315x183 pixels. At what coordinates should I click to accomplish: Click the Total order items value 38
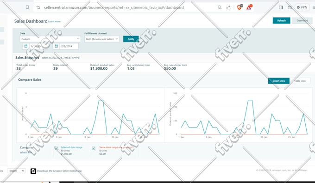pos(19,68)
